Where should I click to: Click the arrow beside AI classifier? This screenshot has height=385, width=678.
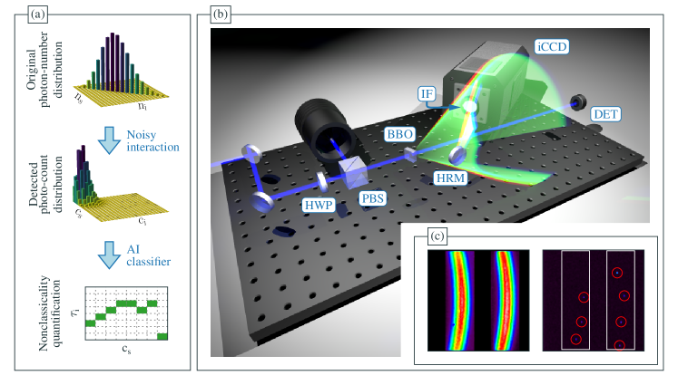[x=109, y=255]
